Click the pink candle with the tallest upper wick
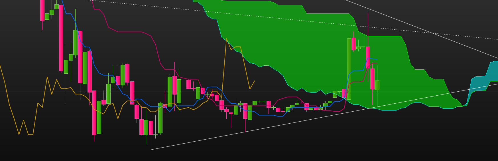The width and height of the screenshot is (498, 161). (368, 57)
